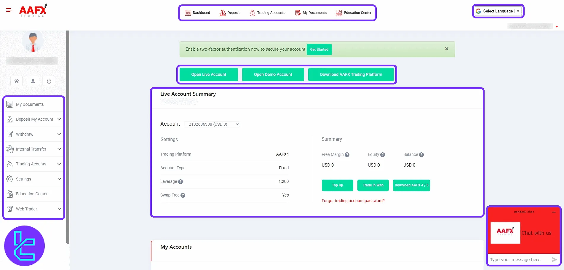The height and width of the screenshot is (270, 564).
Task: Open the red user menu arrow
Action: pyautogui.click(x=557, y=27)
